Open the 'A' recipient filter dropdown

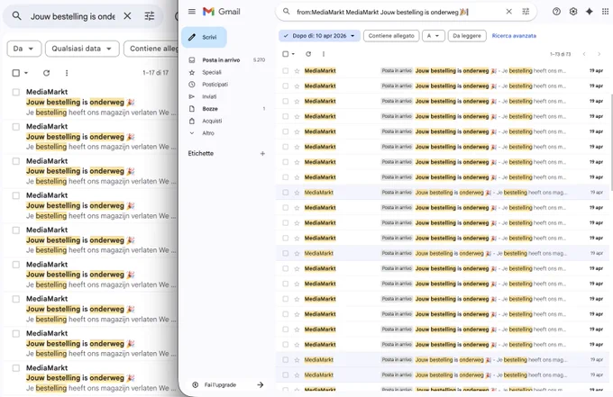click(x=433, y=36)
